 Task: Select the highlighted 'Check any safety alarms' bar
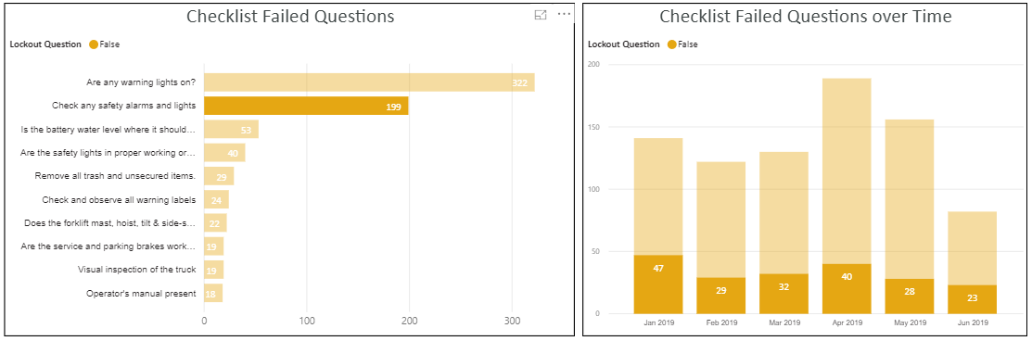point(306,106)
